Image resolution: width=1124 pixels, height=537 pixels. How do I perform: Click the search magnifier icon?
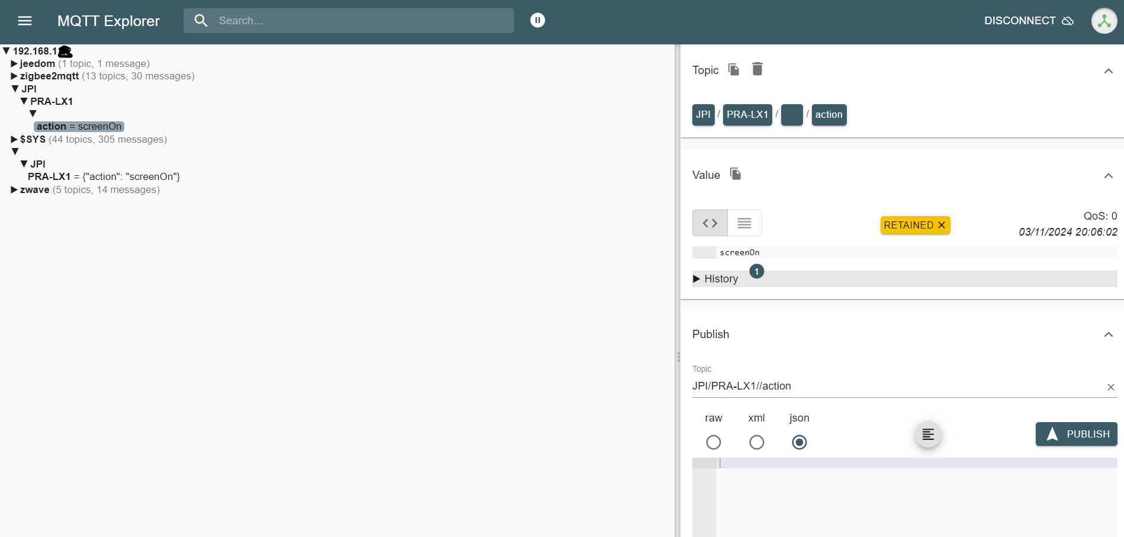click(201, 21)
